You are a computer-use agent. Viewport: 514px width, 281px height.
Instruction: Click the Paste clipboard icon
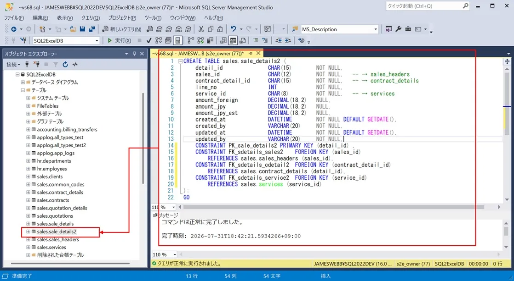220,29
